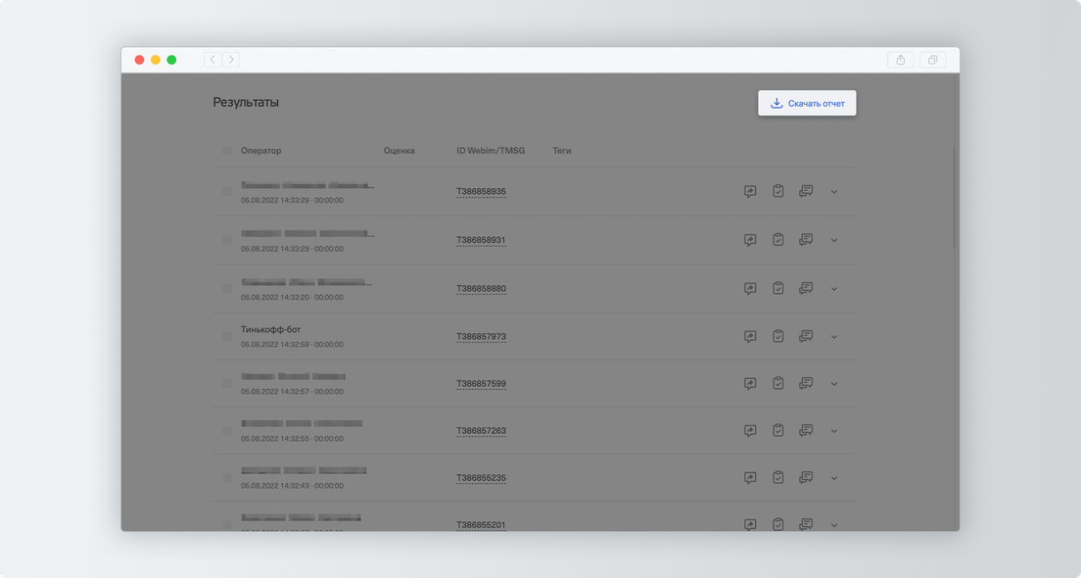Viewport: 1081px width, 578px height.
Task: Open the ID link T386858935
Action: pos(481,192)
